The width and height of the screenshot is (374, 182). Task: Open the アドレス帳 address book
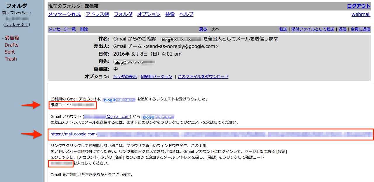pos(97,14)
